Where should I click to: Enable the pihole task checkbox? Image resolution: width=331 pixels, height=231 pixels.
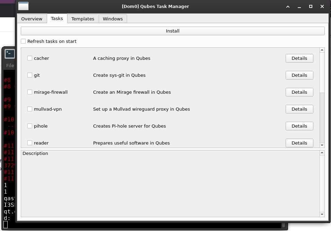(x=30, y=126)
